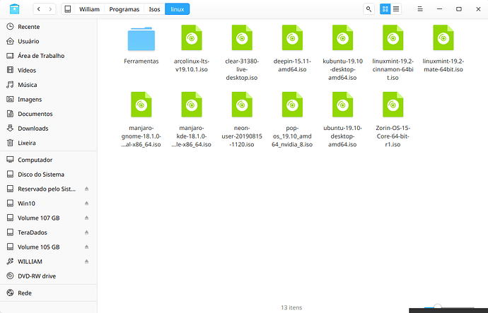The image size is (488, 313).
Task: Open the hamburger main menu
Action: click(420, 9)
